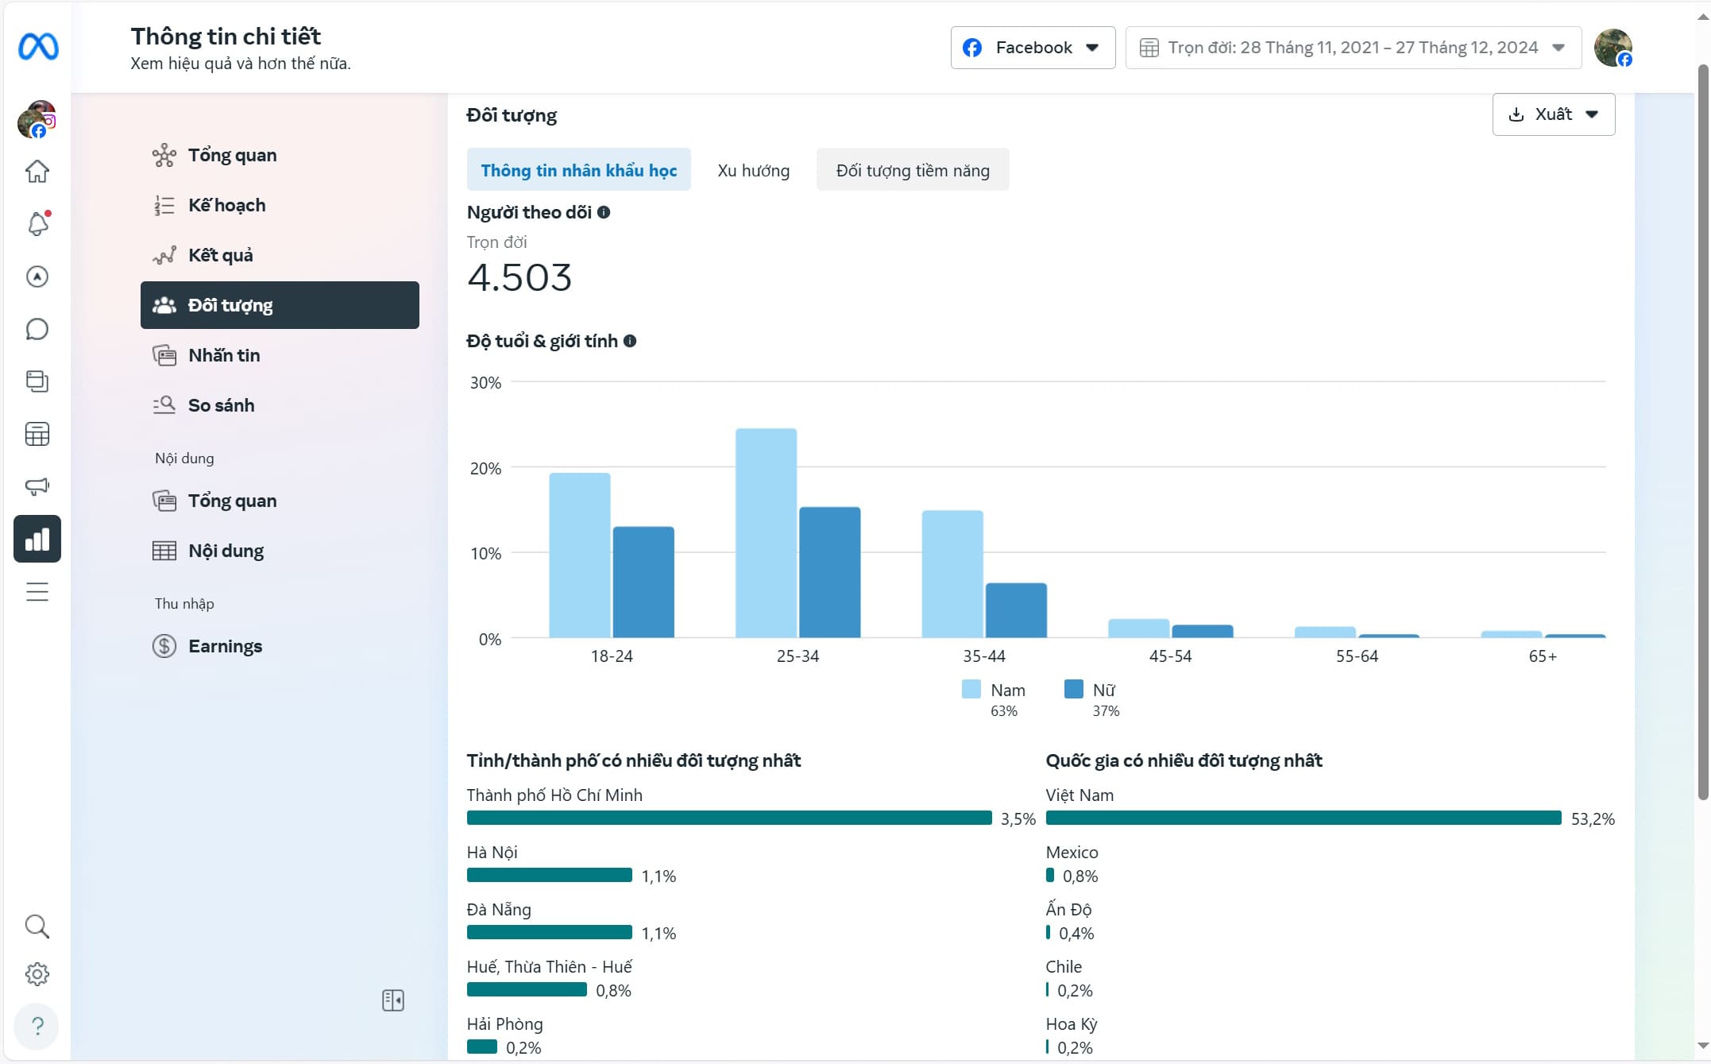This screenshot has height=1064, width=1711.
Task: Select the Insights bar chart icon
Action: (37, 539)
